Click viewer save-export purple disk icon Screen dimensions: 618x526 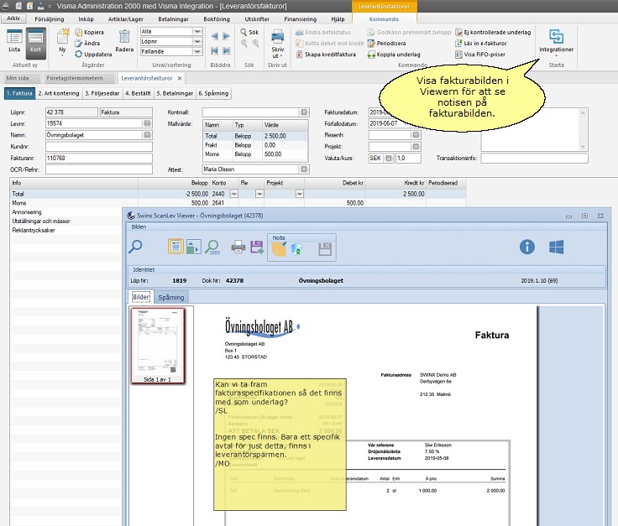coord(257,247)
